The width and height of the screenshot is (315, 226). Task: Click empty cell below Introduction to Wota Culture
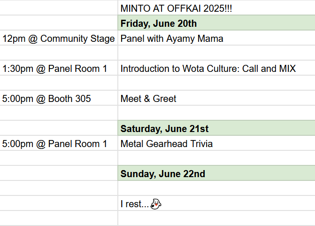(216, 83)
